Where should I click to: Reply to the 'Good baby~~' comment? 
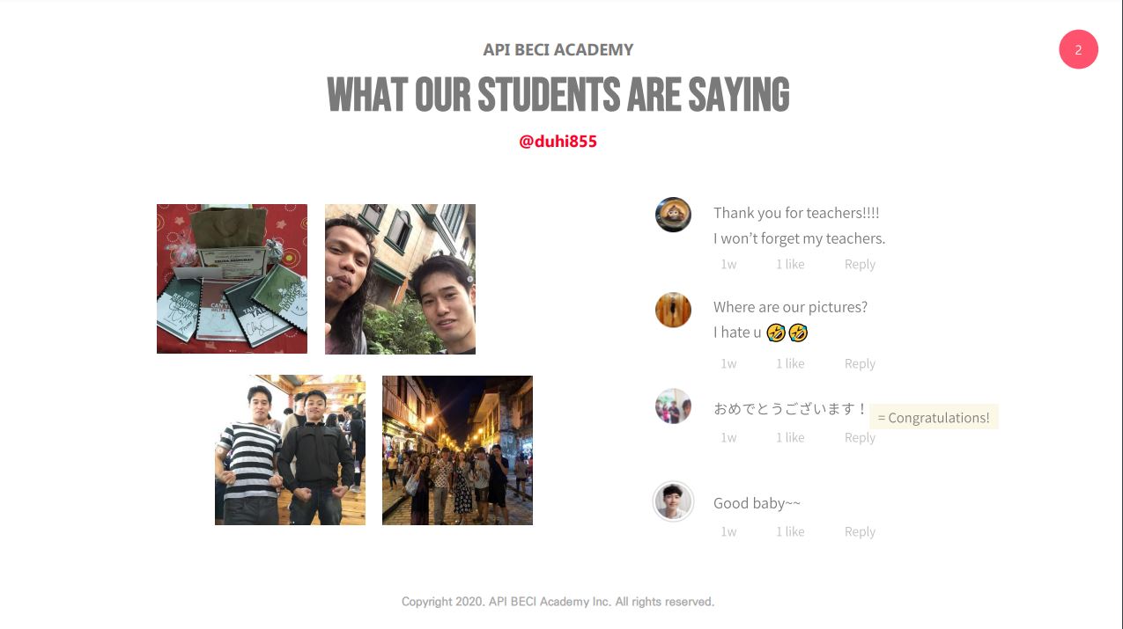pos(860,531)
